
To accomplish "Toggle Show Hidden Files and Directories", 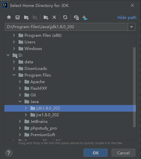I will point(76,17).
